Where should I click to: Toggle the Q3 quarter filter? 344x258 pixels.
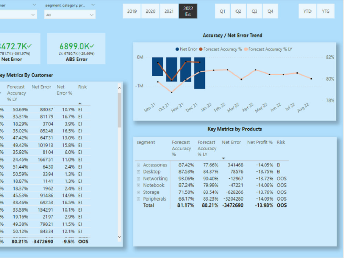(254, 11)
